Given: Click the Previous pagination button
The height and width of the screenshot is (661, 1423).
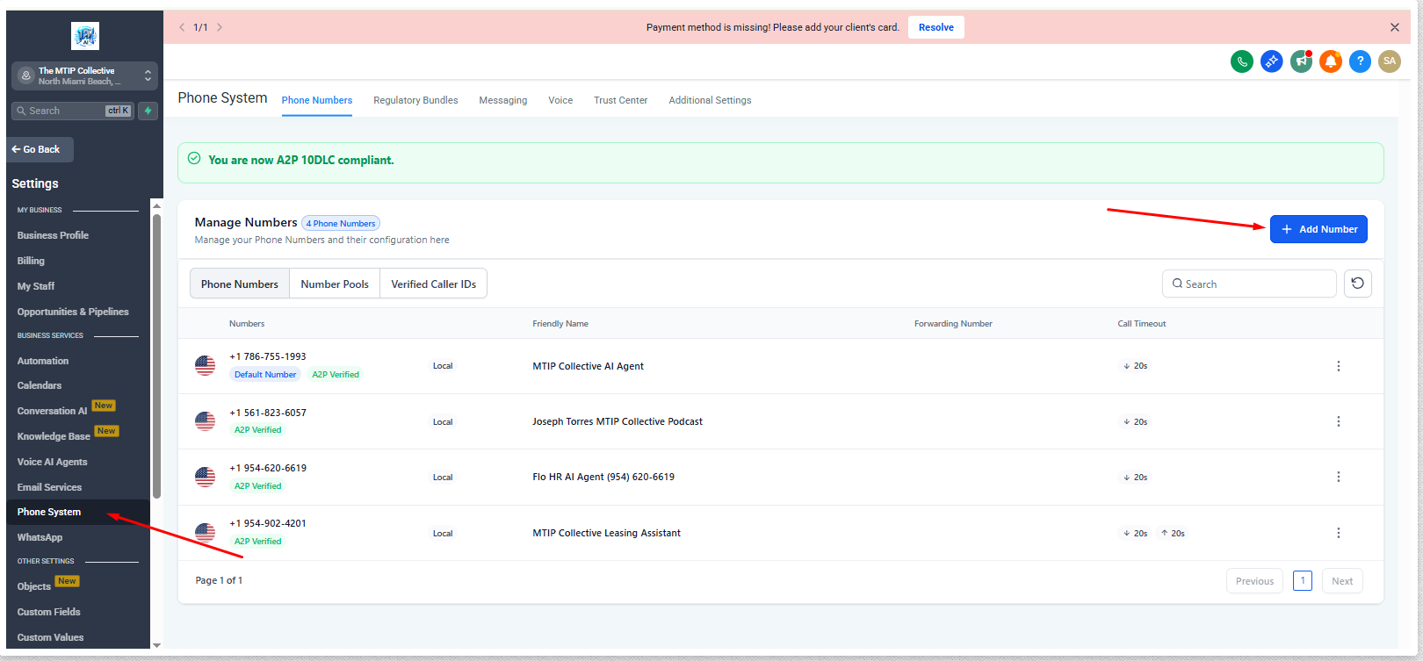Looking at the screenshot, I should pos(1254,581).
